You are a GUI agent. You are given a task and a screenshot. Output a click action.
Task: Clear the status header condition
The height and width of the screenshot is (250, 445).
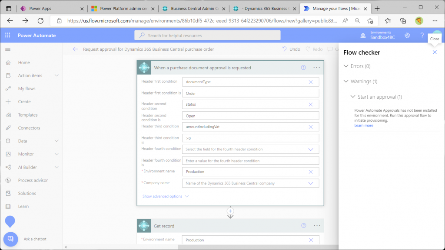(x=311, y=104)
